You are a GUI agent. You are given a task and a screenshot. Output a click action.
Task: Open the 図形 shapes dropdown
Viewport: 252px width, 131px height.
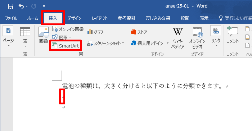pos(62,37)
